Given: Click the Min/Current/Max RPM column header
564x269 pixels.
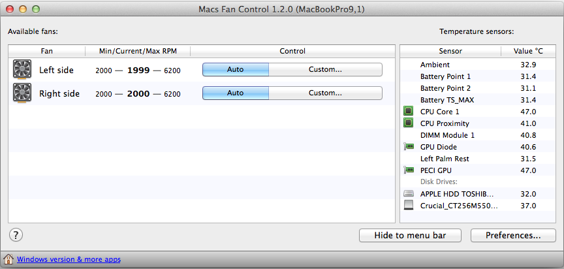Looking at the screenshot, I should coord(138,51).
